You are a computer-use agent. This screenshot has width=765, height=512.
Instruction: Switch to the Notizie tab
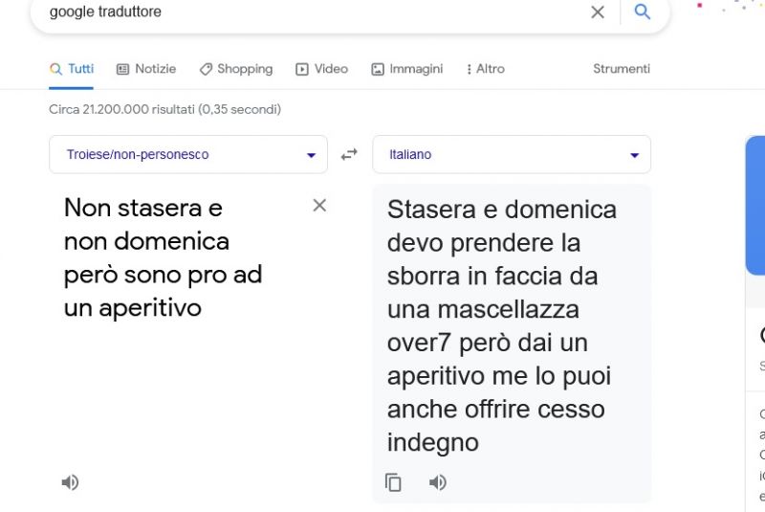pos(146,69)
